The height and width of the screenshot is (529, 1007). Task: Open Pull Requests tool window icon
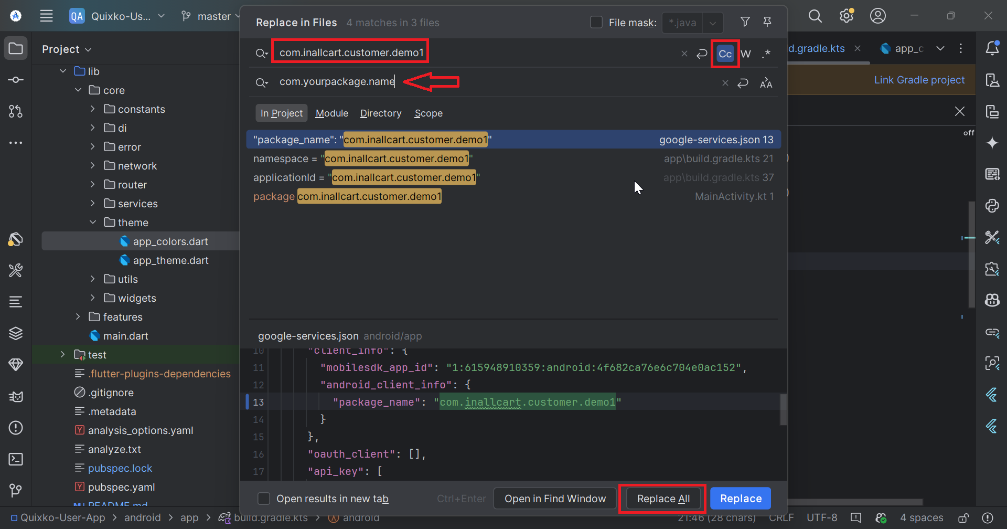(x=16, y=111)
